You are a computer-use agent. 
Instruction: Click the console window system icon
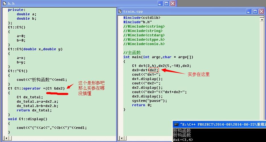[176, 124]
